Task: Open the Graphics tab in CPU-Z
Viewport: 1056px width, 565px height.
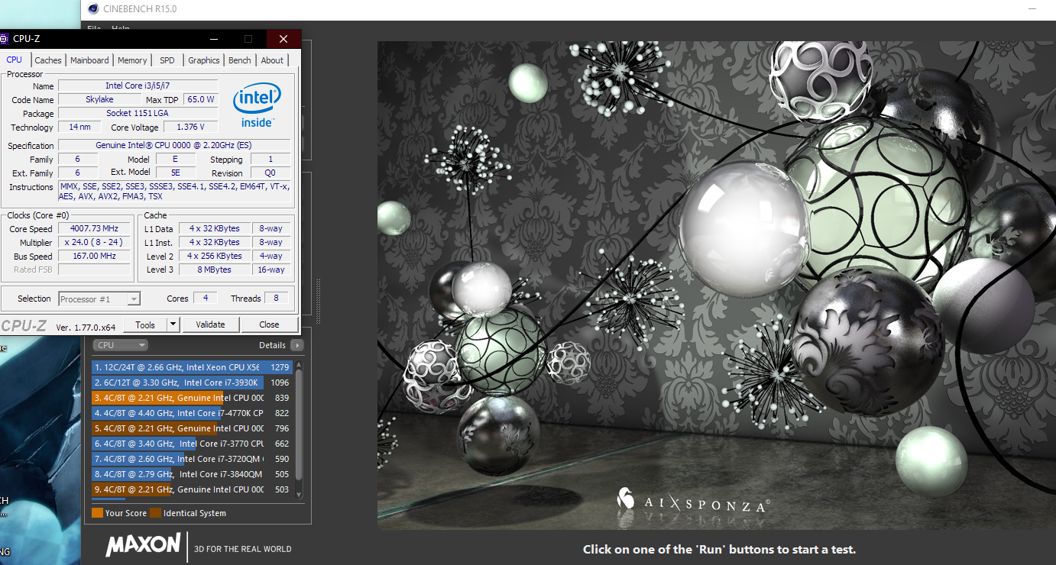Action: [204, 60]
